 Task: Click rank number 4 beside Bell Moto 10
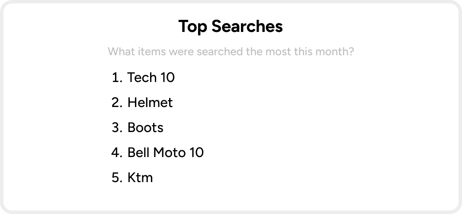117,153
